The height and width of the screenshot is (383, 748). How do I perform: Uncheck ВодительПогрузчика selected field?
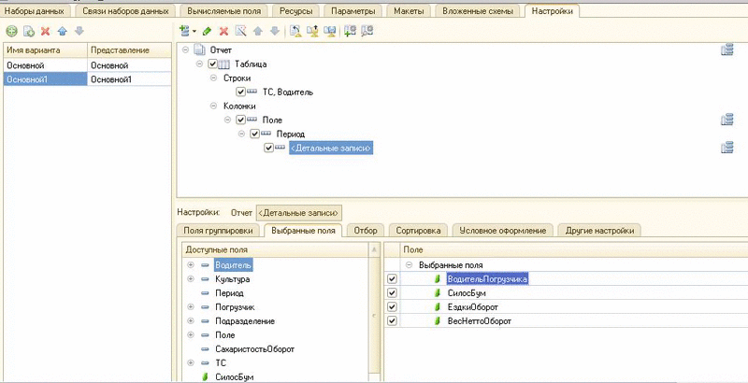392,279
